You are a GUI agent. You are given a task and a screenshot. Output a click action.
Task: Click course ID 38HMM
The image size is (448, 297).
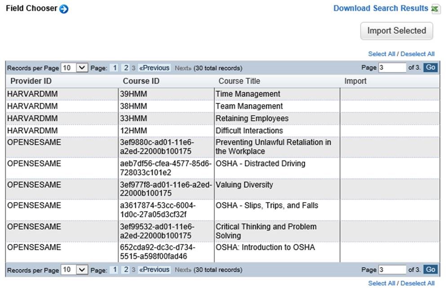(133, 106)
